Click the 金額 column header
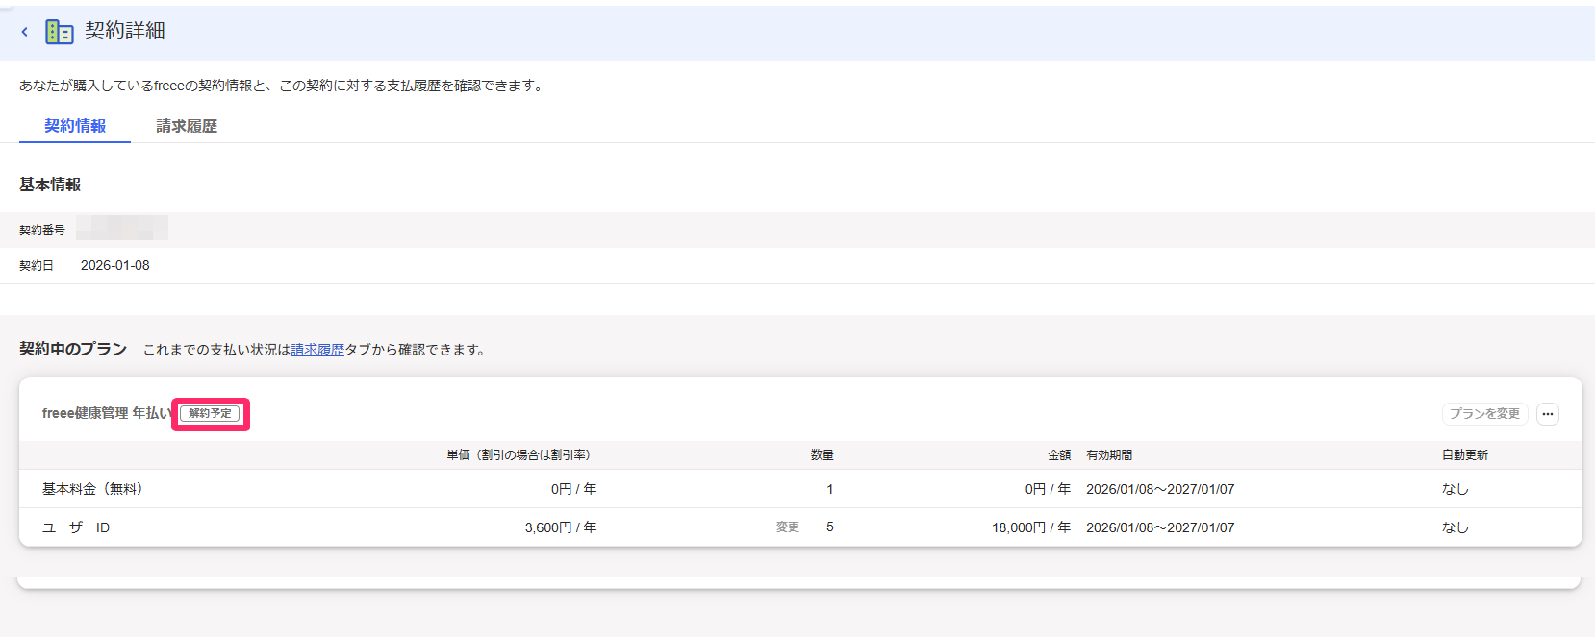The image size is (1595, 637). tap(1059, 455)
